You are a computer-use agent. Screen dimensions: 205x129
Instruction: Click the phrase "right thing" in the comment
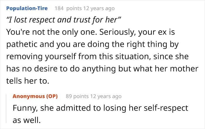(x=142, y=45)
